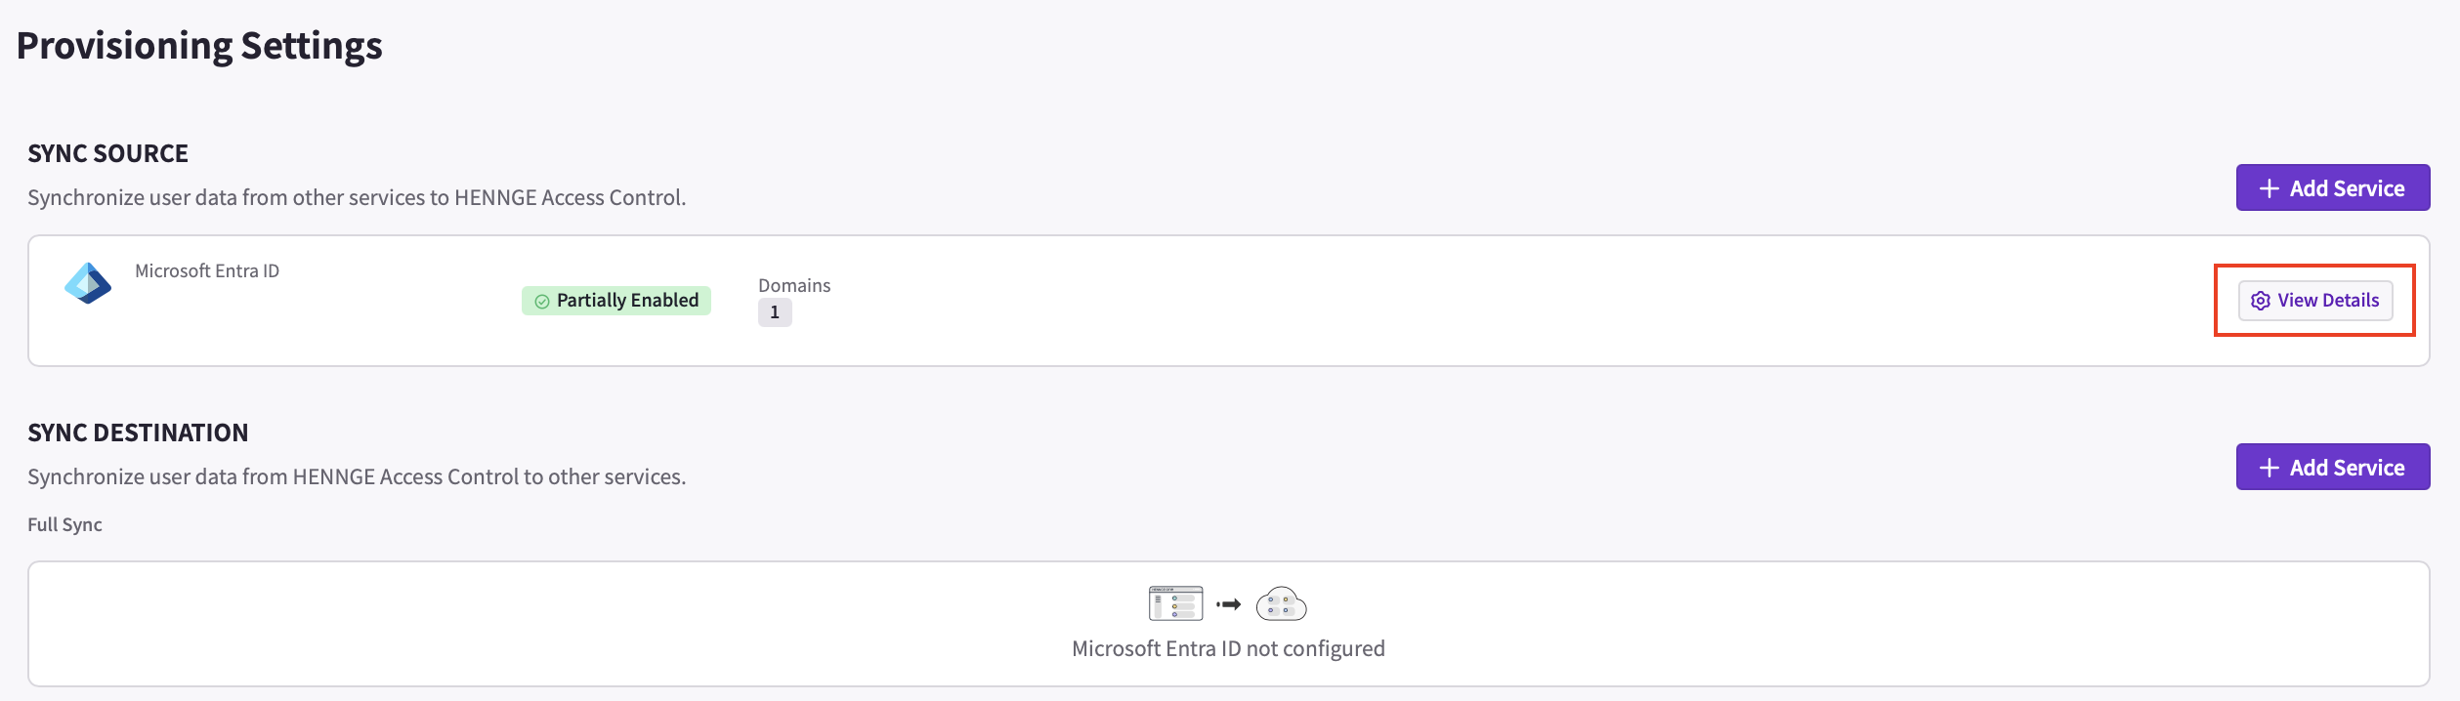Click plus icon on Sync Destination Add Service
The width and height of the screenshot is (2460, 701).
pyautogui.click(x=2269, y=468)
